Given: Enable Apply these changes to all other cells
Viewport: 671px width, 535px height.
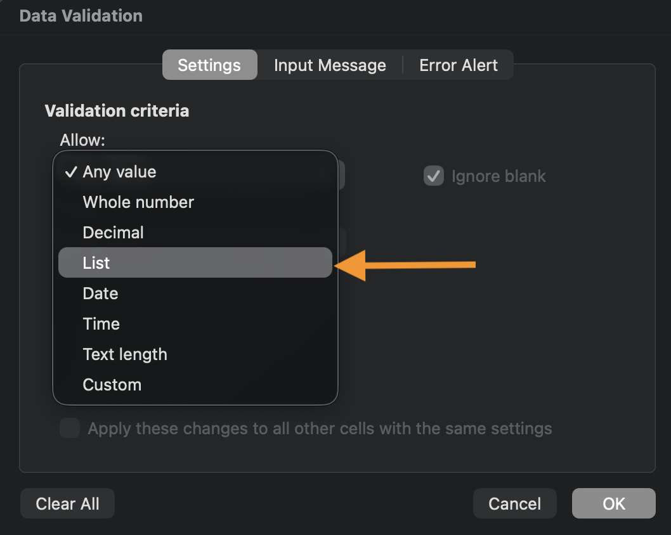Looking at the screenshot, I should (x=70, y=429).
